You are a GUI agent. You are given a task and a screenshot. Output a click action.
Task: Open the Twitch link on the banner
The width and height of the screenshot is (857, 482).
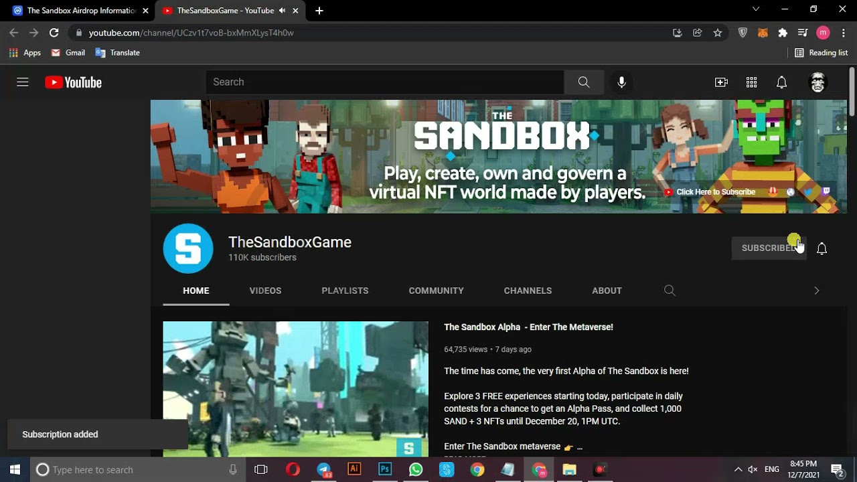pyautogui.click(x=826, y=191)
